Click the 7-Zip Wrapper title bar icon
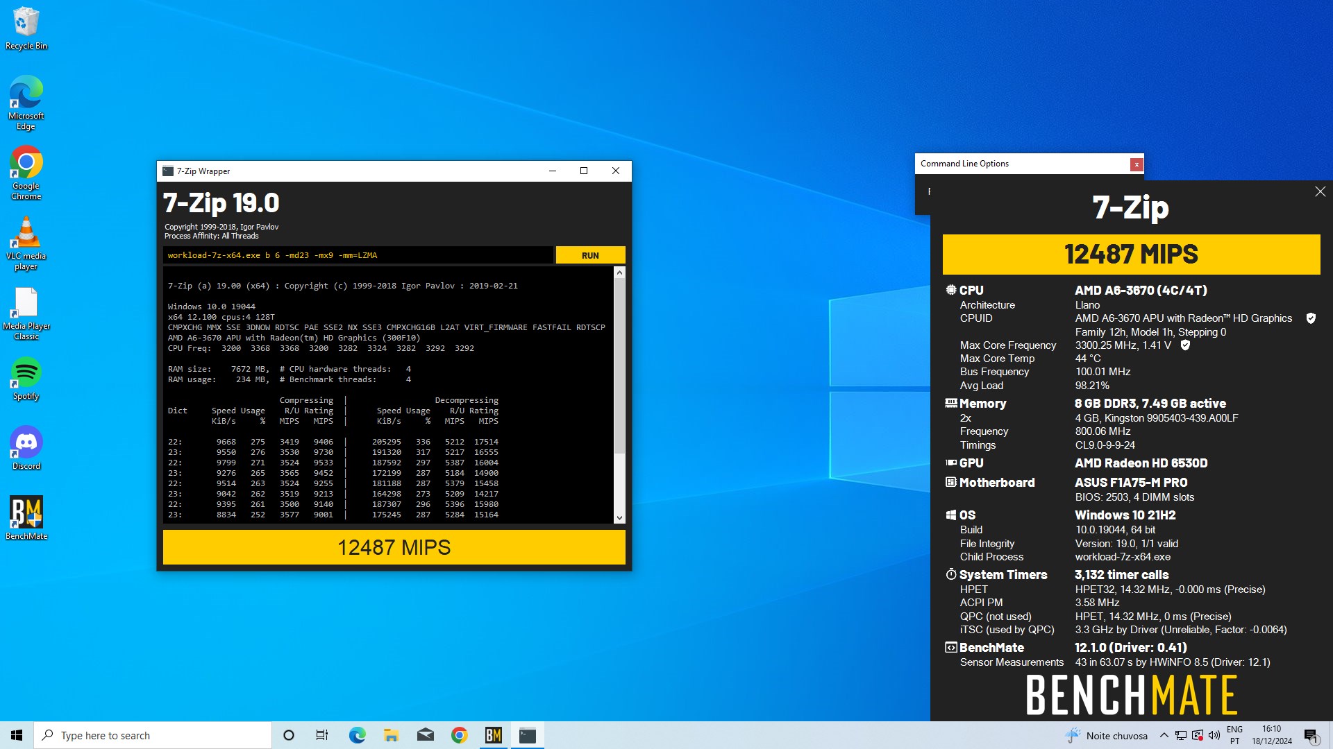Screen dimensions: 1333x749 point(167,171)
